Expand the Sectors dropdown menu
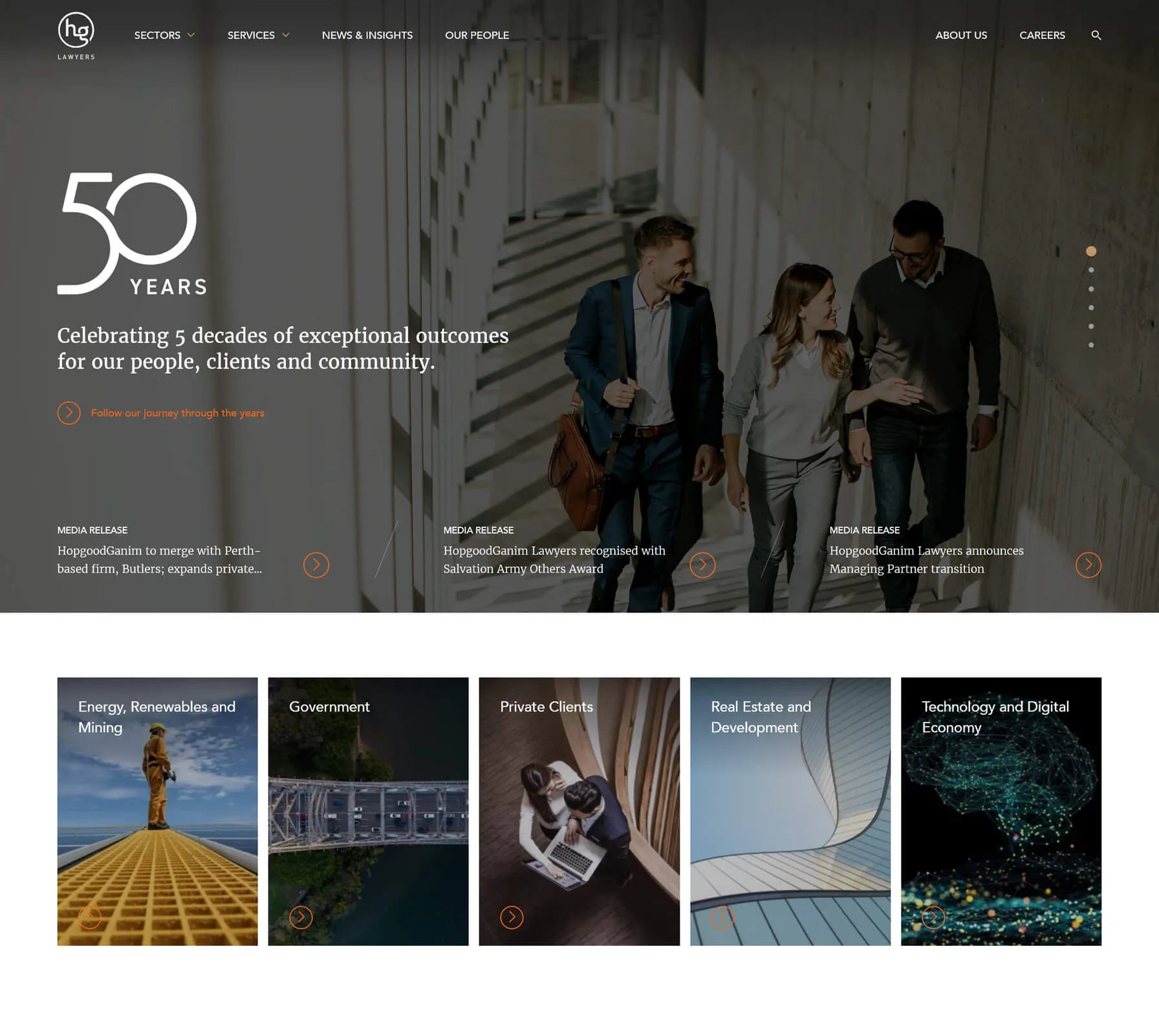This screenshot has height=1035, width=1159. [x=164, y=35]
